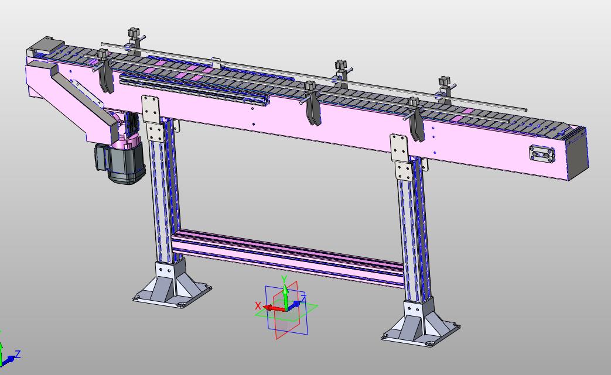Select the left leg's upper mounting plate
The image size is (611, 375).
pyautogui.click(x=151, y=109)
